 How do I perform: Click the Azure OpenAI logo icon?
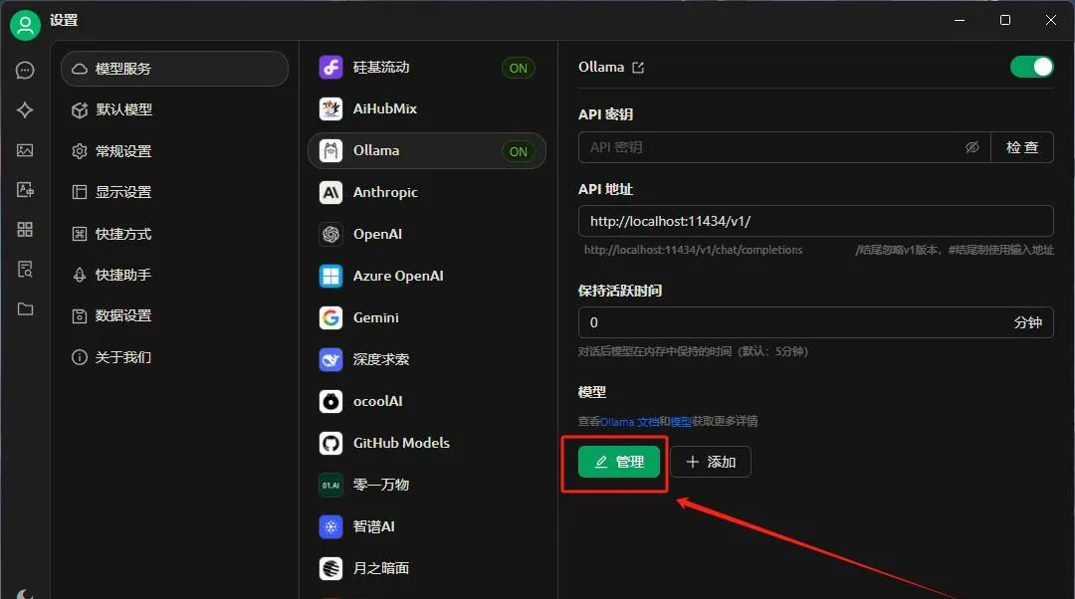pyautogui.click(x=331, y=277)
